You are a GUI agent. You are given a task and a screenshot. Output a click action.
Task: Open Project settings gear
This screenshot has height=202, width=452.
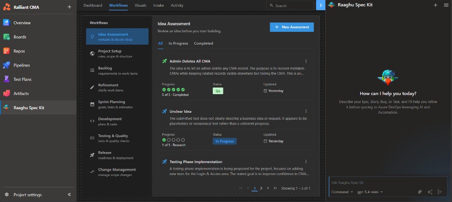pyautogui.click(x=7, y=195)
